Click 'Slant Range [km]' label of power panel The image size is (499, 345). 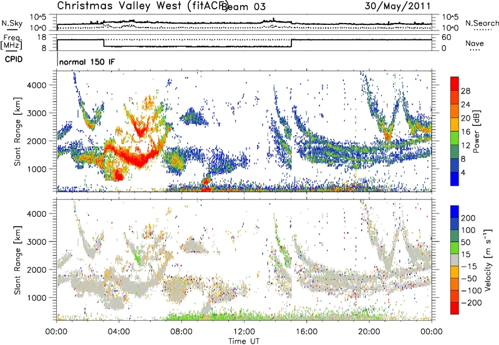pos(17,132)
